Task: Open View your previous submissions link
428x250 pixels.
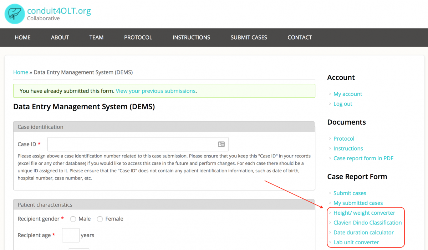Action: tap(156, 91)
